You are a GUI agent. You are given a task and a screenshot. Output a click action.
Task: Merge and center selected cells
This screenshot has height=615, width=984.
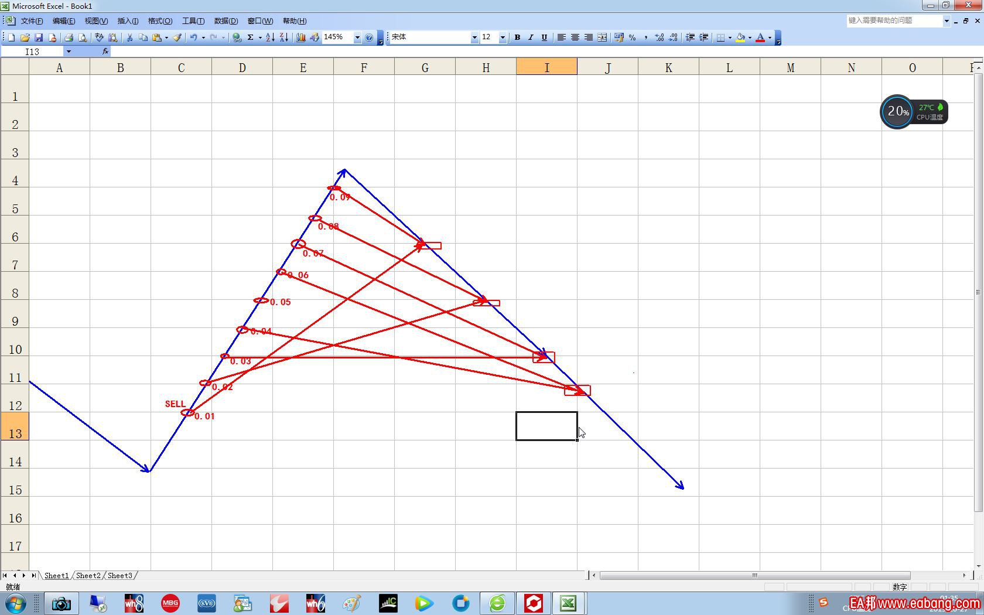click(602, 37)
